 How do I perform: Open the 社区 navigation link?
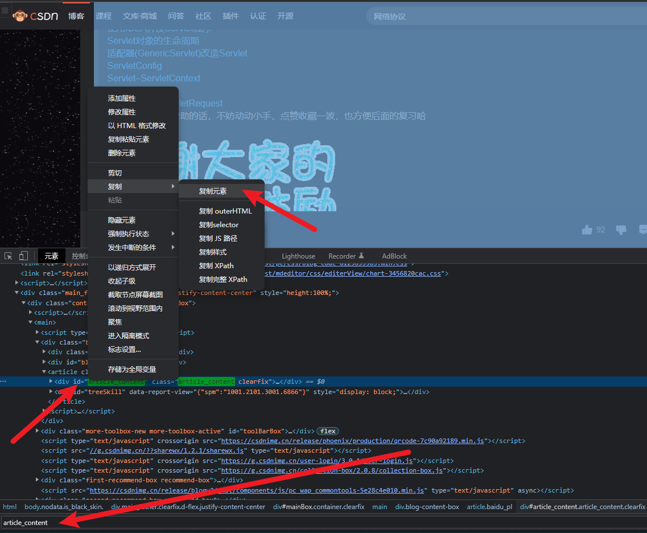203,16
